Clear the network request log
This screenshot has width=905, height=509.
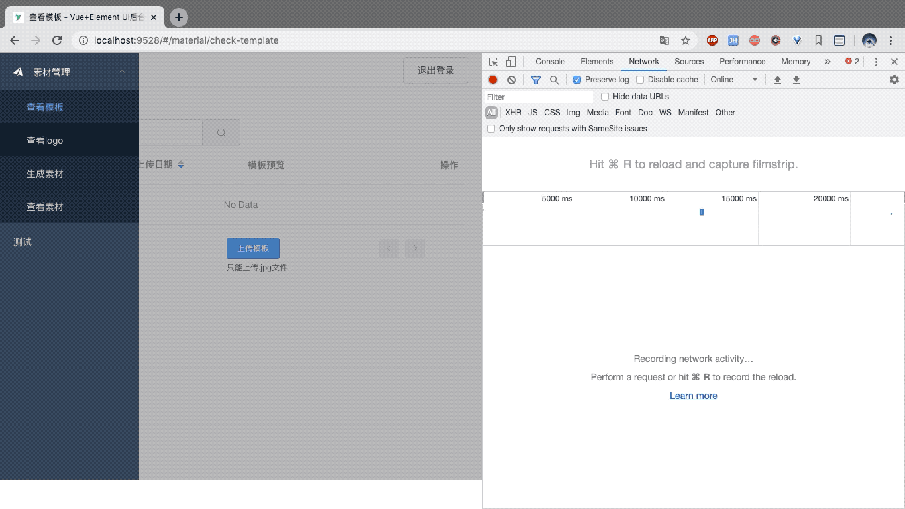511,80
